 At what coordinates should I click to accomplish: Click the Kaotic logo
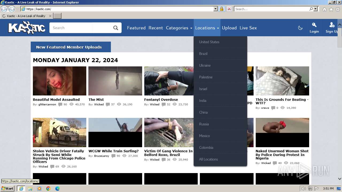[x=27, y=28]
